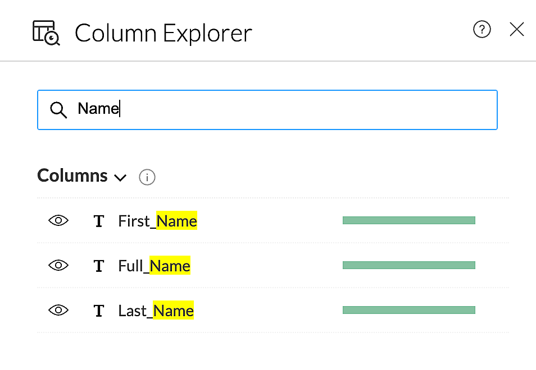Close the Column Explorer panel
Screen dimensions: 536x370
516,30
